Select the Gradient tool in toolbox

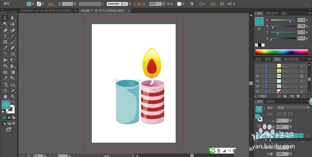[x=12, y=72]
